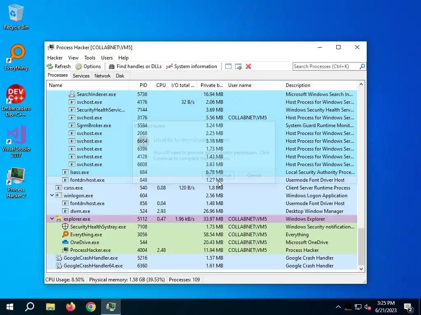The image size is (421, 315).
Task: Open File Explorer from the taskbar
Action: pos(50,307)
